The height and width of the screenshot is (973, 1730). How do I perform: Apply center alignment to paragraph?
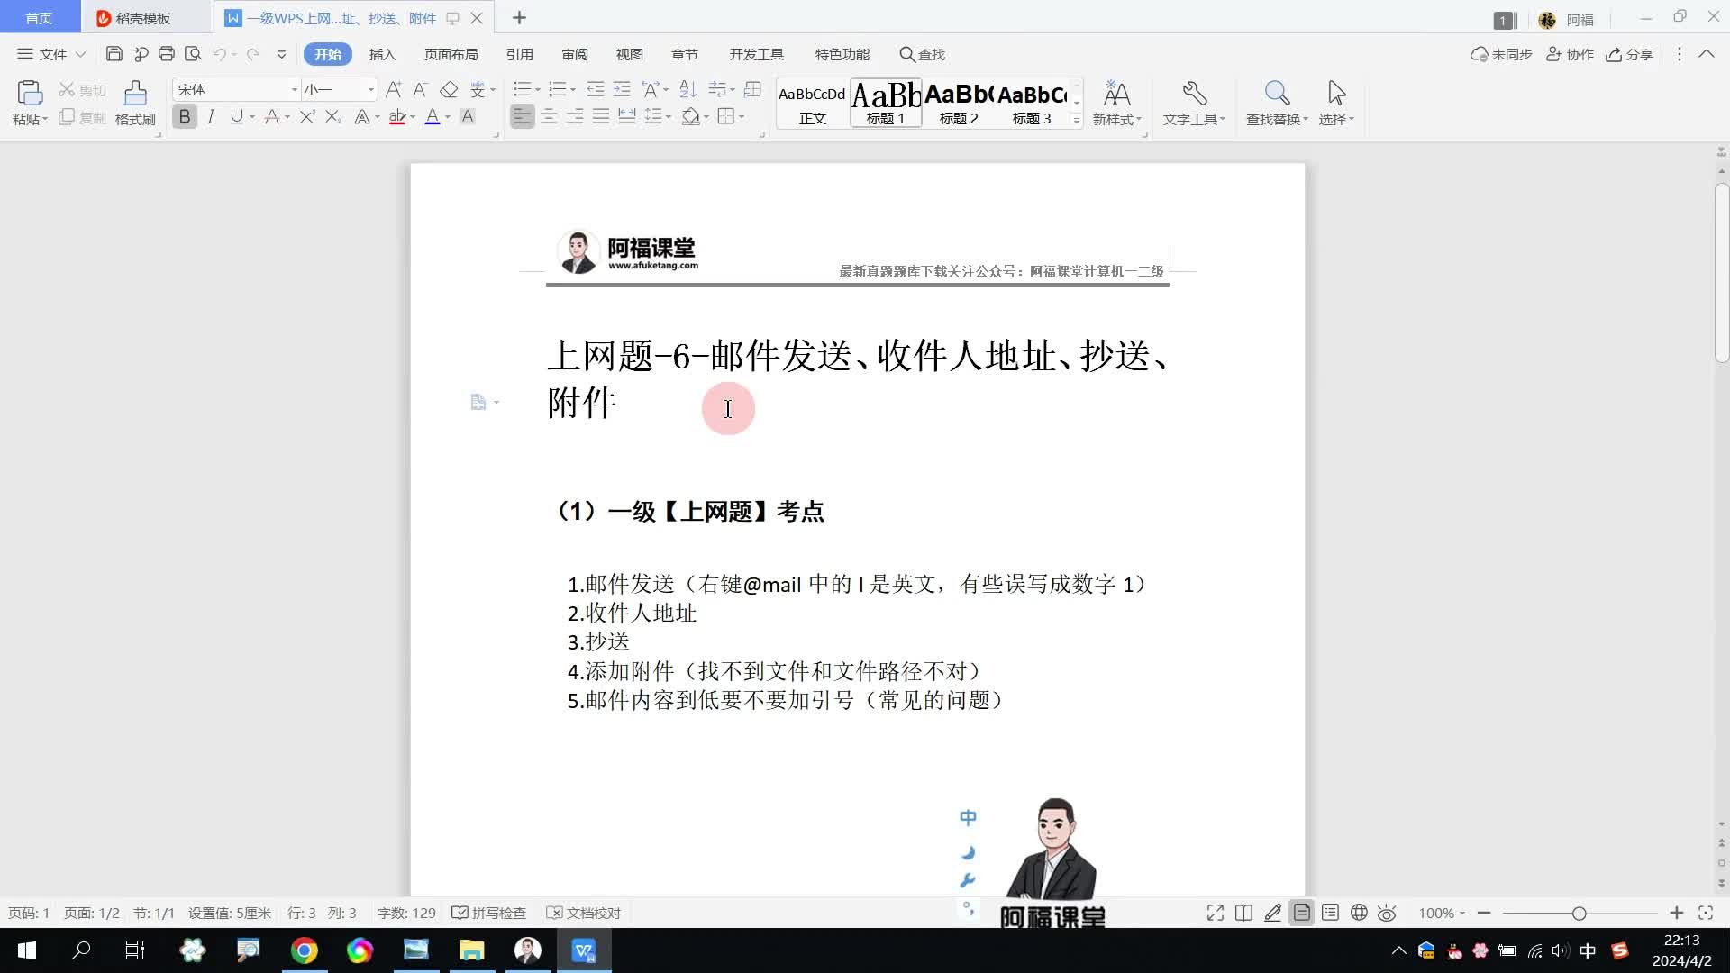pyautogui.click(x=548, y=116)
